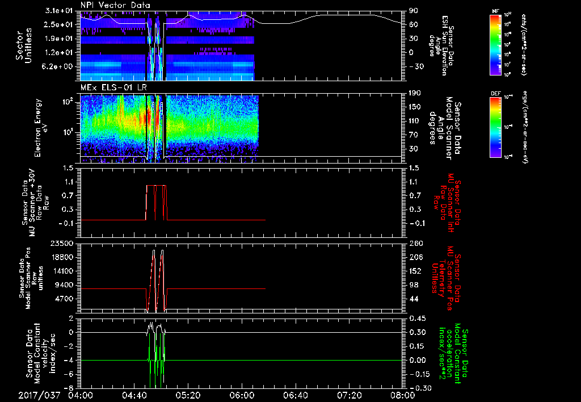Screen dimensions: 581x402
Task: Click the "Electron Energy eV" axis label
Action: click(41, 128)
